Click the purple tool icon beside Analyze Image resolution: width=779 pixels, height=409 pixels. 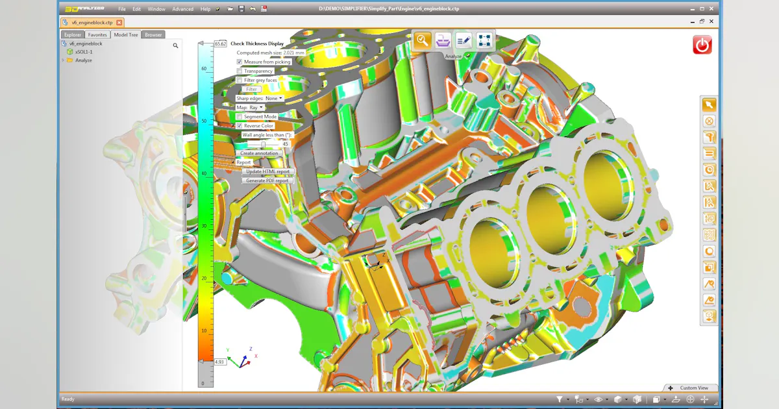pos(443,40)
